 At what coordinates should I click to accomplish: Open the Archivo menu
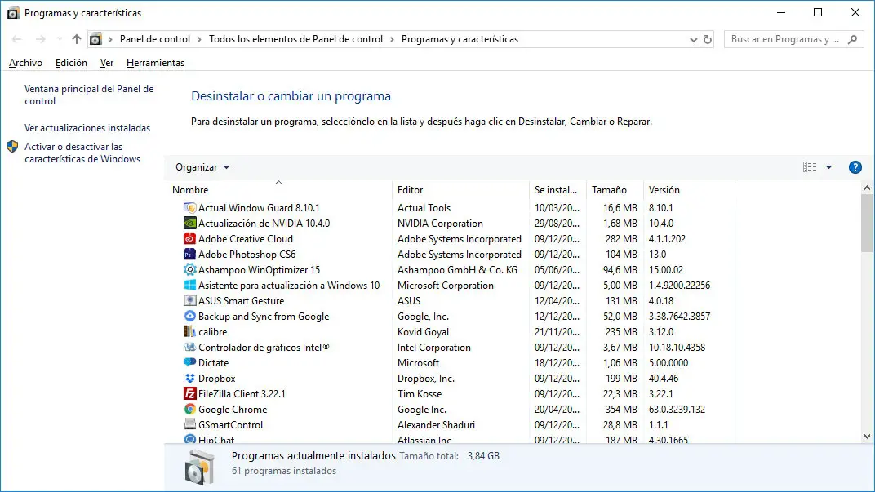pos(25,63)
